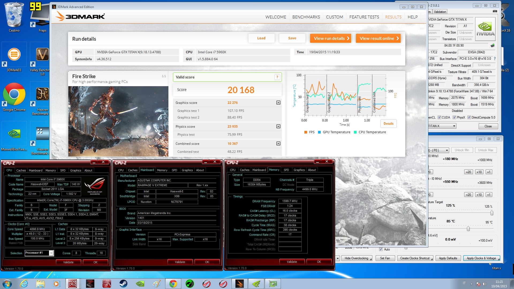Toggle the Auto fan checkbox

pos(381,249)
